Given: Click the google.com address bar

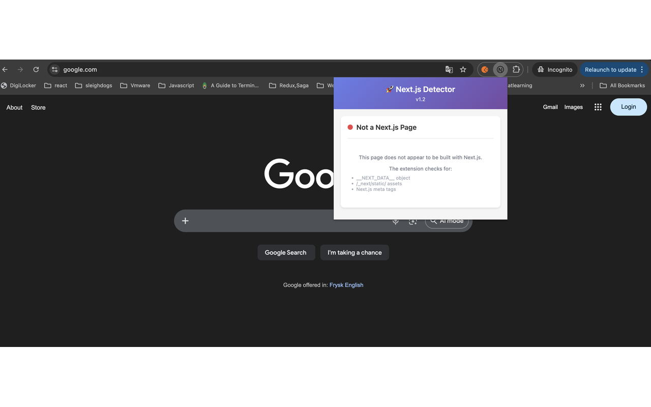Looking at the screenshot, I should click(249, 70).
